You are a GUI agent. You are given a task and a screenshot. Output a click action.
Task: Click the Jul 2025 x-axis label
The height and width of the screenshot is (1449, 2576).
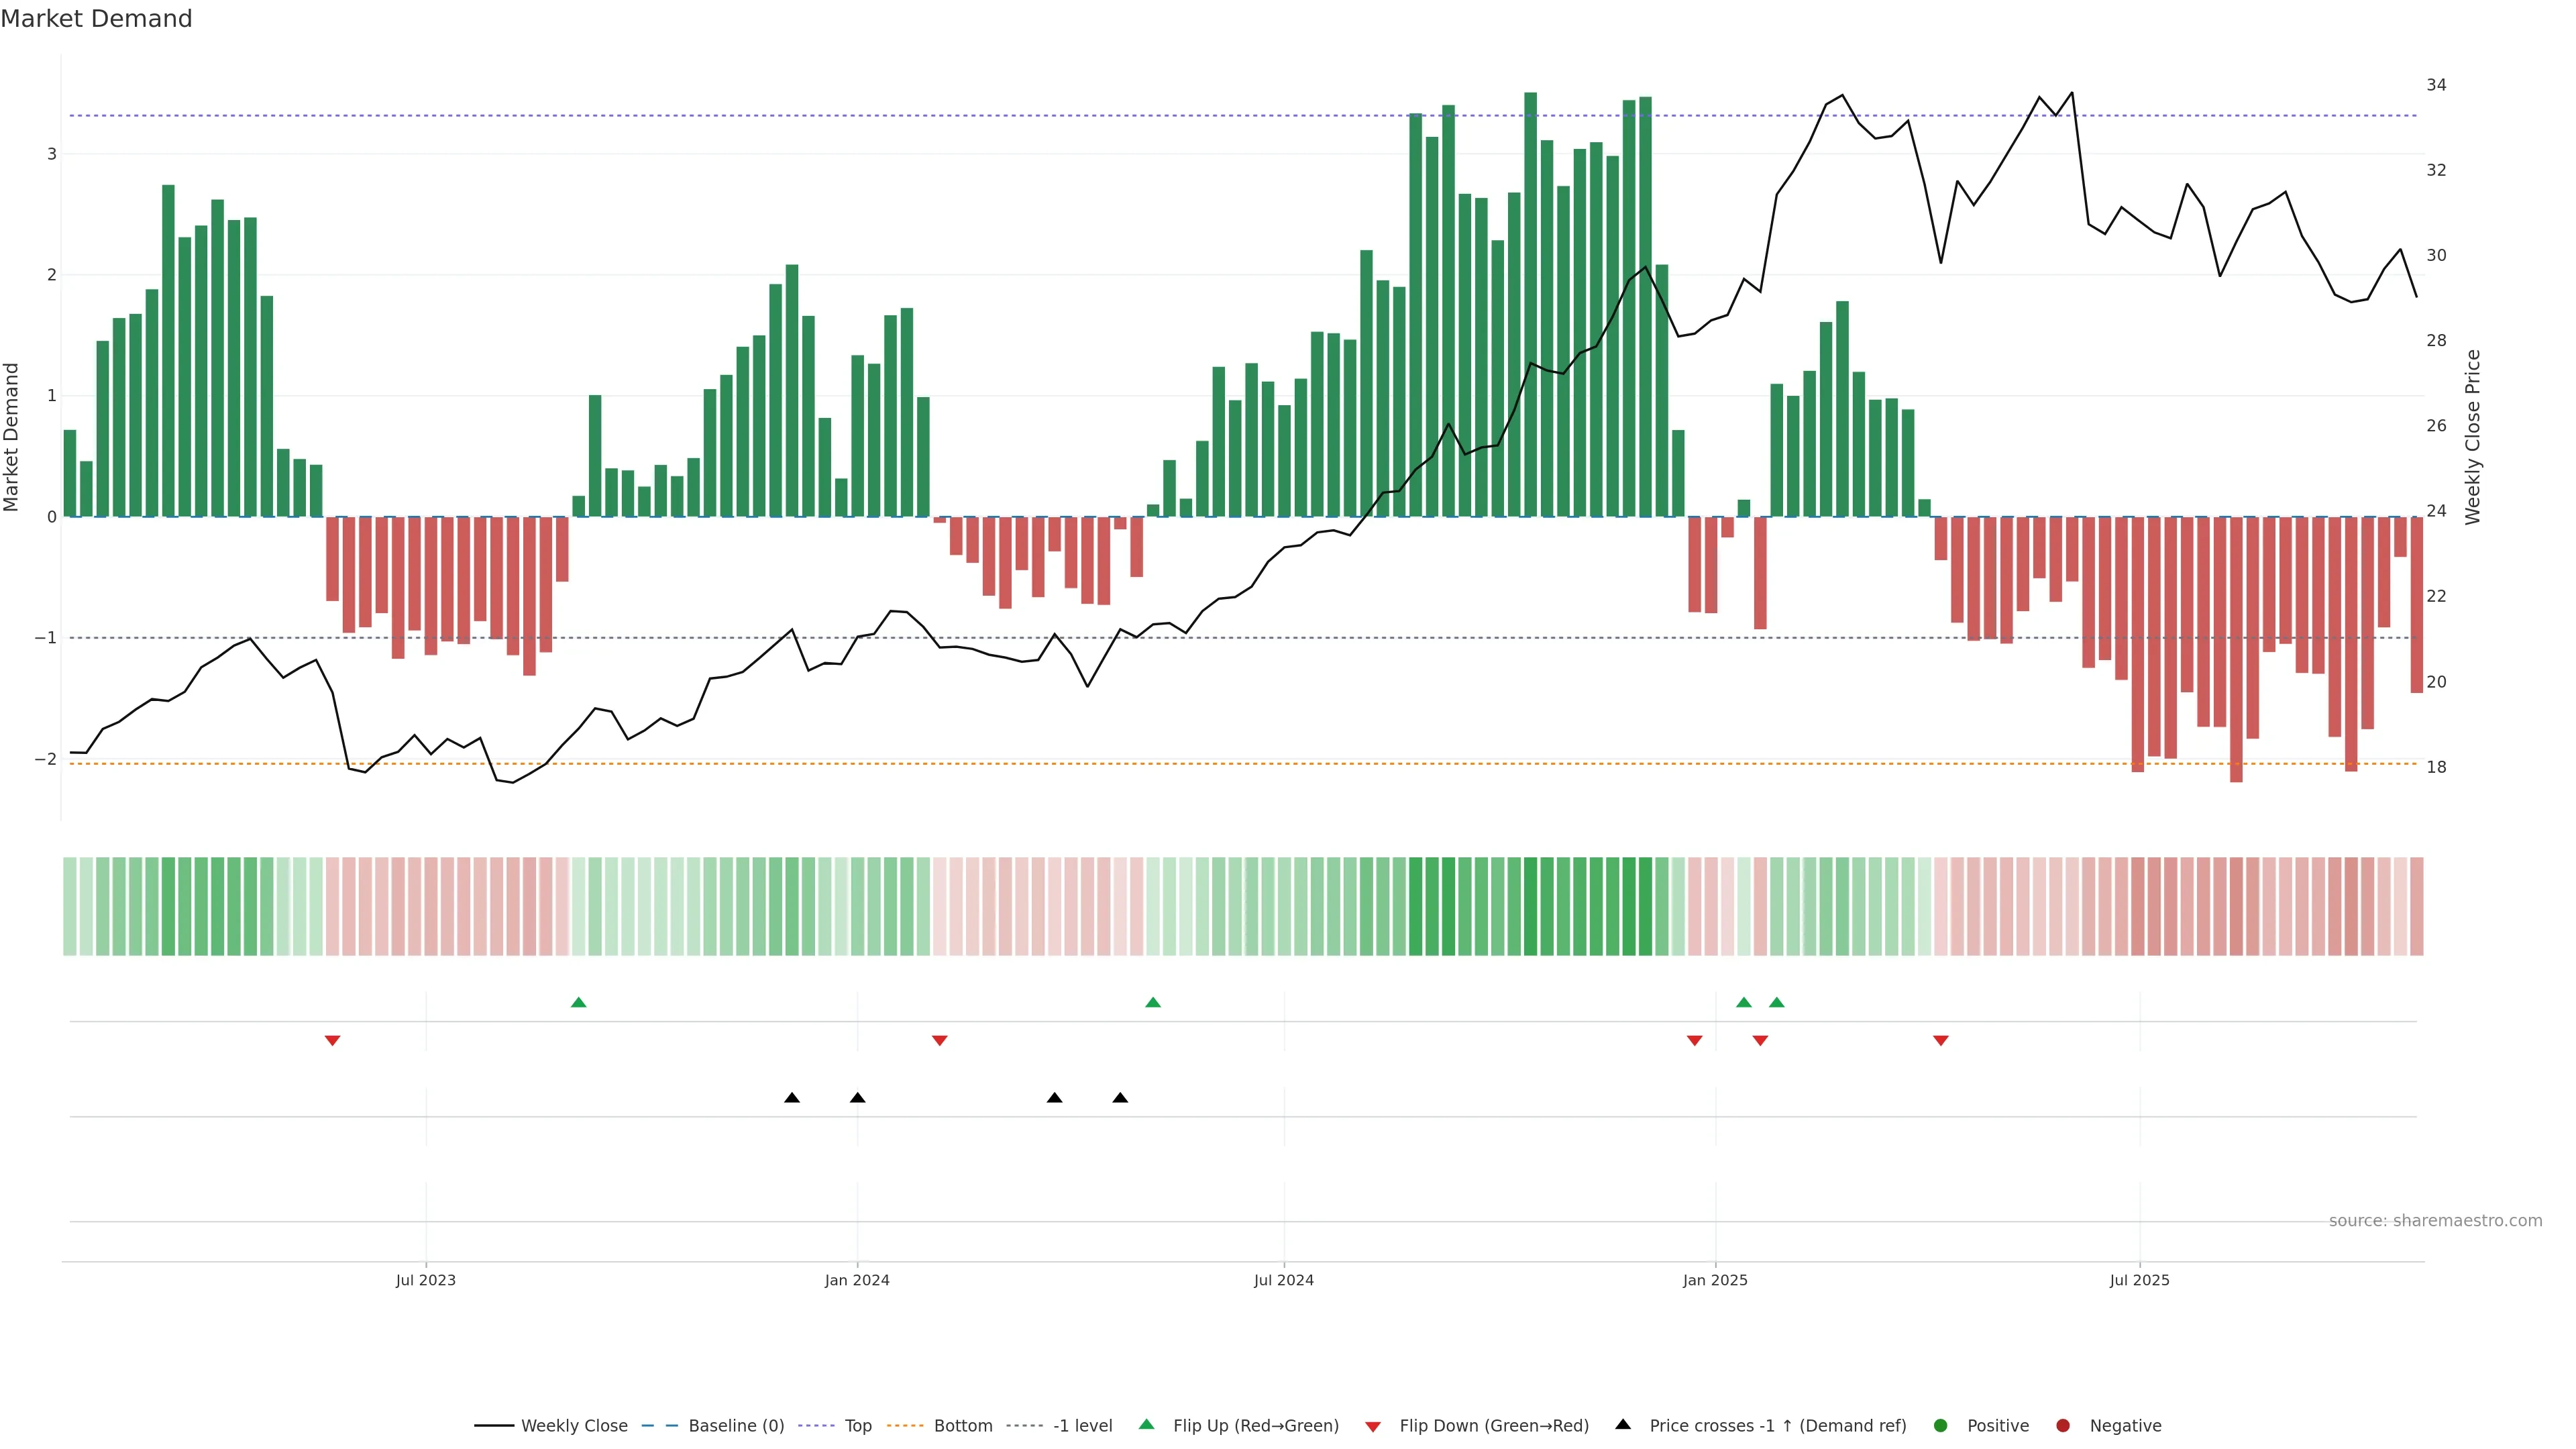[2139, 1280]
